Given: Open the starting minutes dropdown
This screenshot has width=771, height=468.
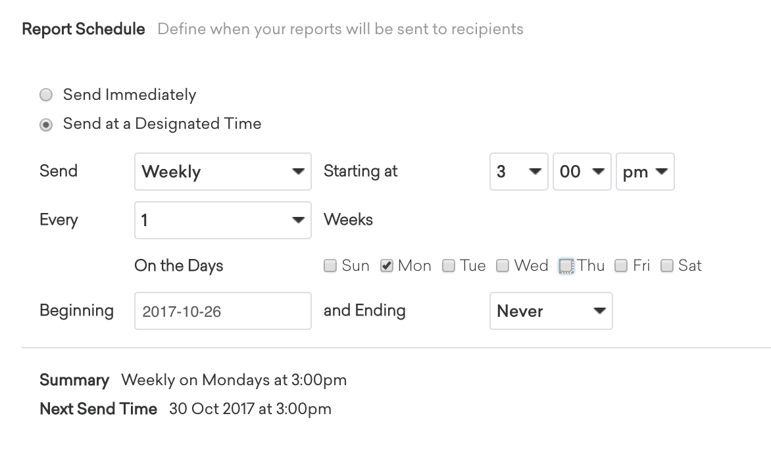Looking at the screenshot, I should coord(582,172).
